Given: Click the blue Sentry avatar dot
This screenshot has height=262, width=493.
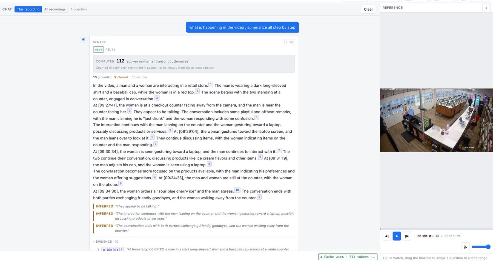Looking at the screenshot, I should 83,39.
